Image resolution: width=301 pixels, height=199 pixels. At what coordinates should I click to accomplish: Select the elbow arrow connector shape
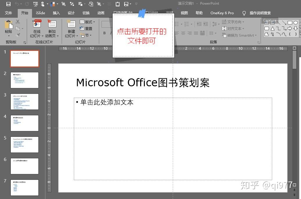[284, 28]
